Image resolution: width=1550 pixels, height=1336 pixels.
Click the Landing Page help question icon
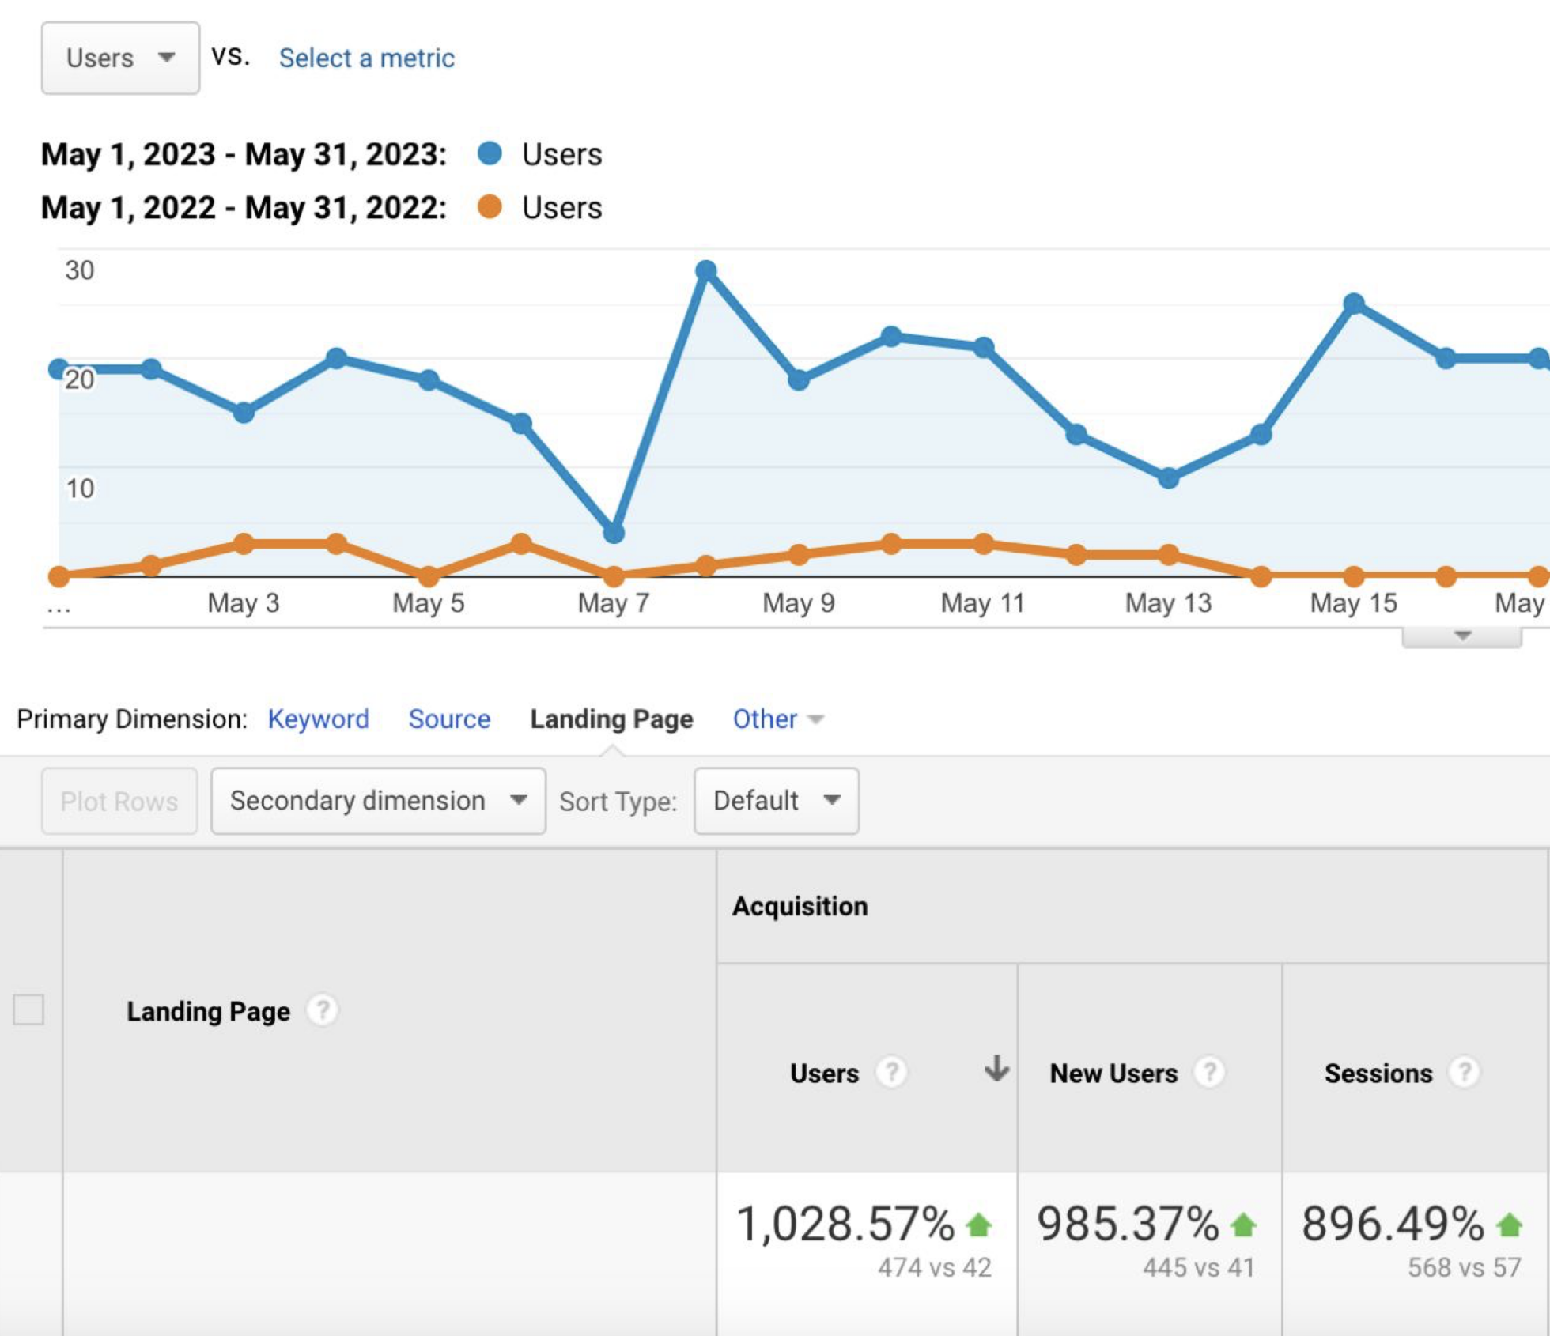click(323, 1010)
